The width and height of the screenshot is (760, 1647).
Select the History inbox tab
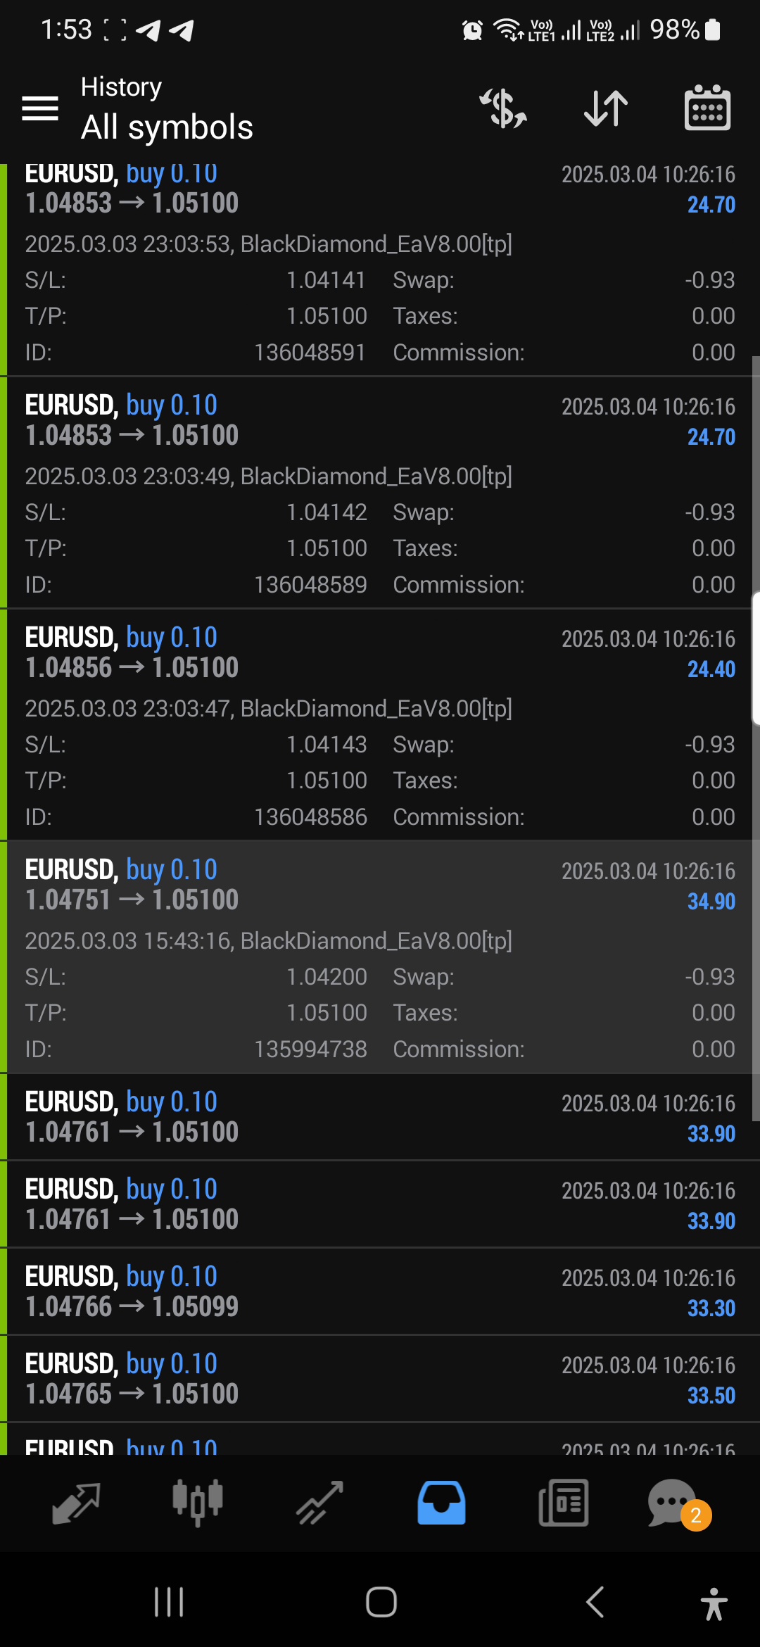(441, 1502)
